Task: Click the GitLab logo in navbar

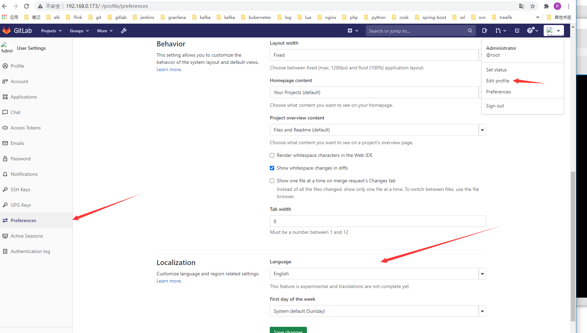Action: pyautogui.click(x=17, y=31)
